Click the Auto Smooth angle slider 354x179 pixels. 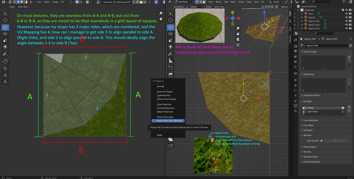335,141
